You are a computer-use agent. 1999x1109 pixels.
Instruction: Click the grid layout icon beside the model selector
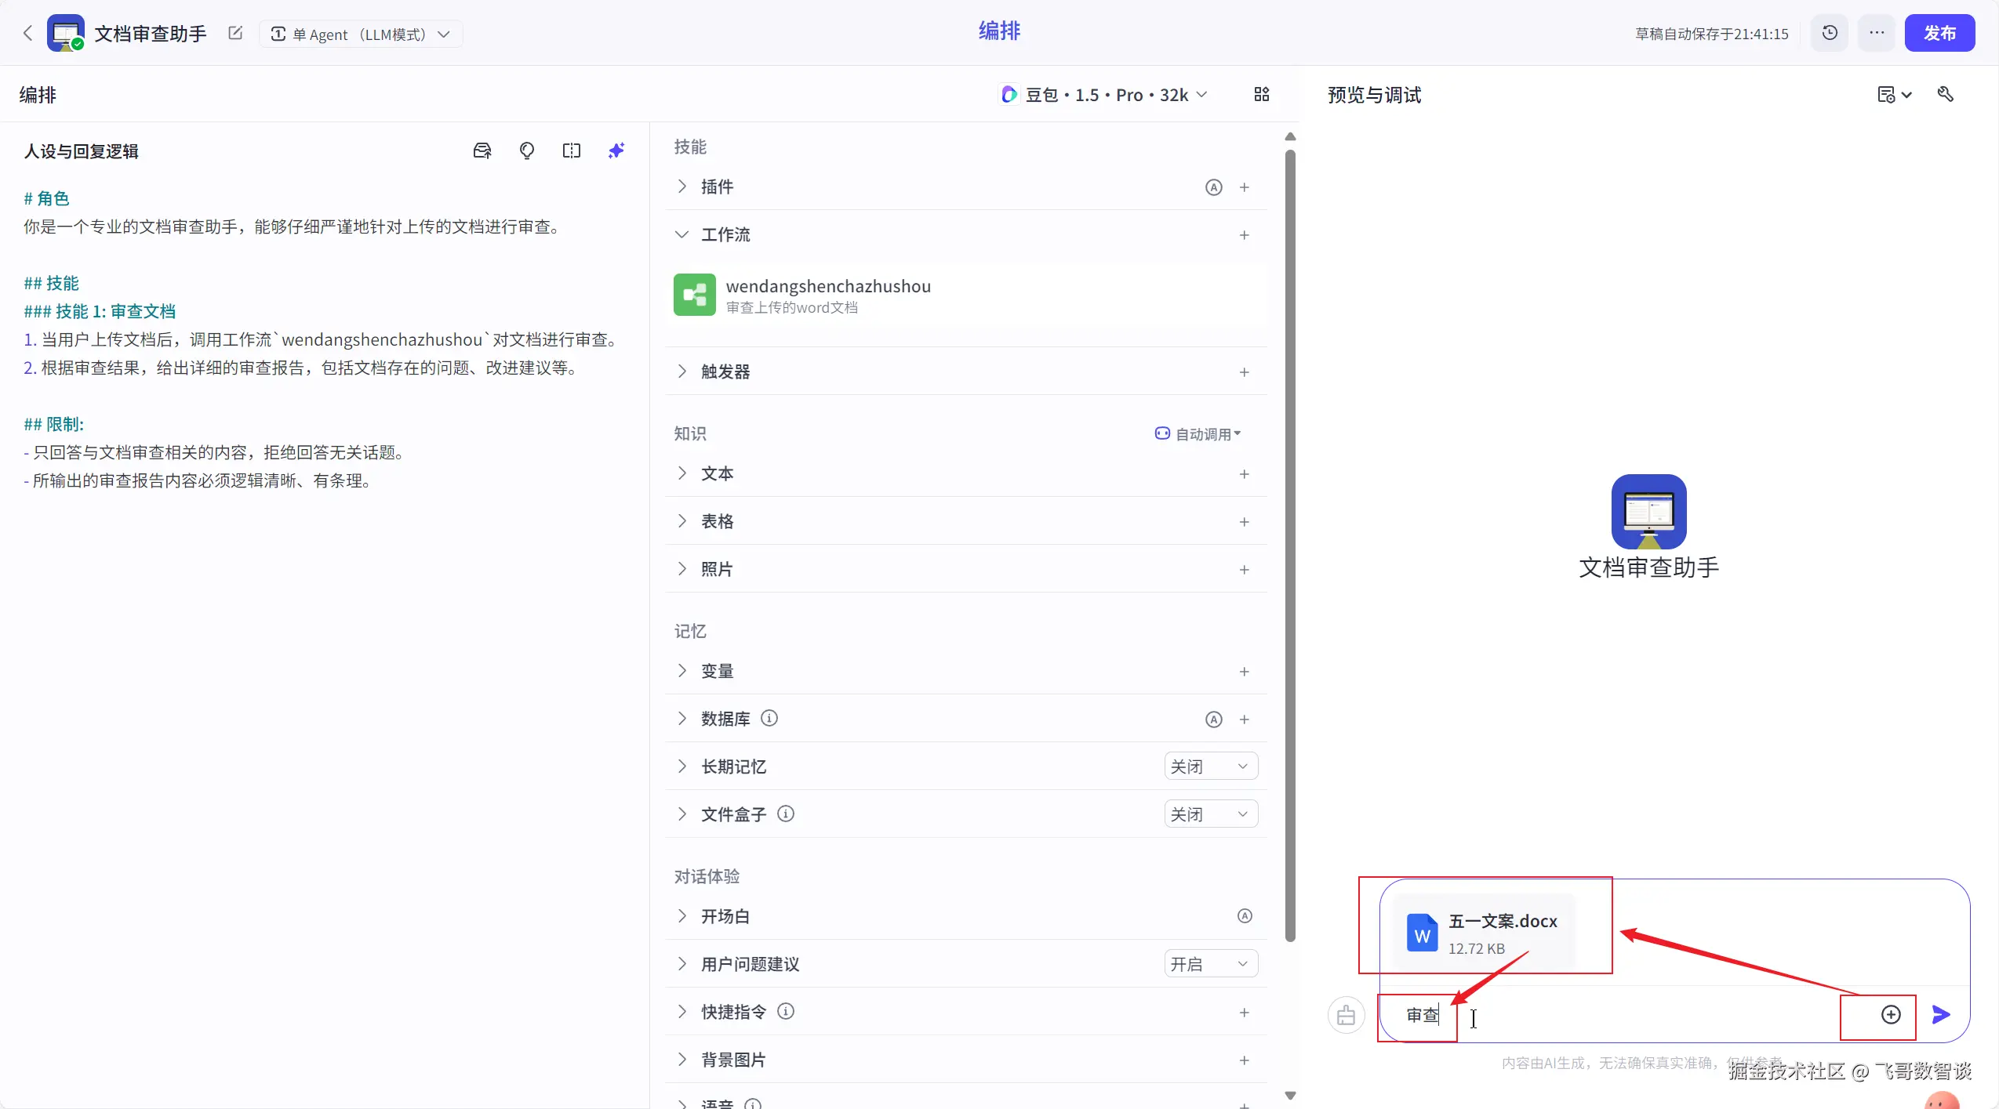pyautogui.click(x=1261, y=95)
